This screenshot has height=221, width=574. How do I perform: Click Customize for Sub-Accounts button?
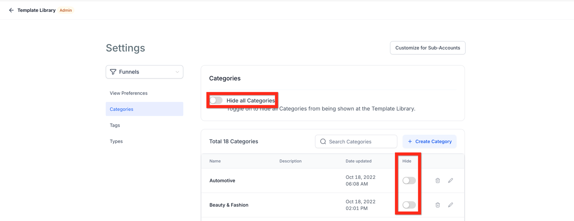pyautogui.click(x=428, y=48)
